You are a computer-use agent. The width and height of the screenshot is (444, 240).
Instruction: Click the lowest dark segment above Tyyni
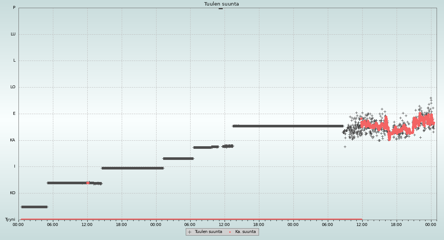34,207
